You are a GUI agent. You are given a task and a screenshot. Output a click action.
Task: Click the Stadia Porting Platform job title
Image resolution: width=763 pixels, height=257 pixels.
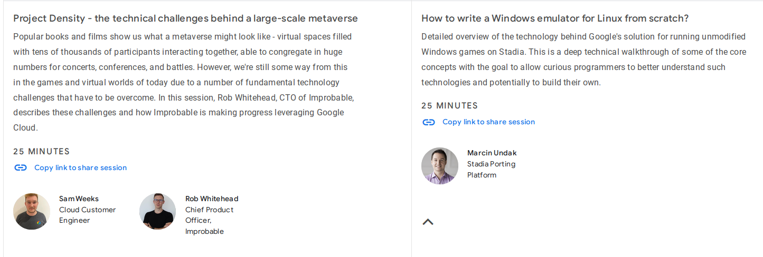click(x=491, y=170)
